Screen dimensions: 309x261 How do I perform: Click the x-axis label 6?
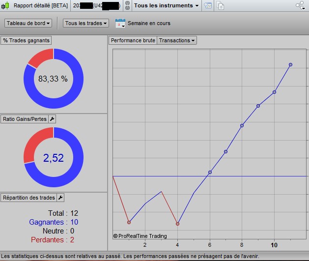[x=210, y=245]
